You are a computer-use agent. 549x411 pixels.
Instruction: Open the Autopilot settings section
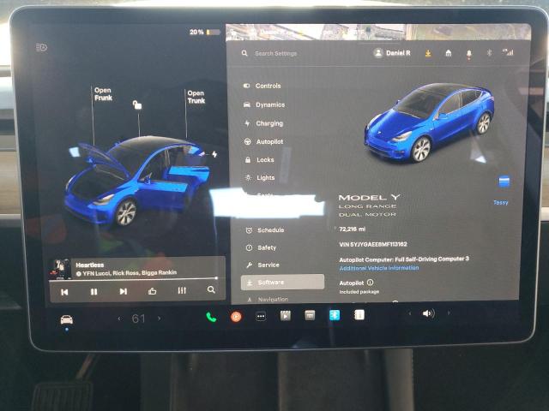pyautogui.click(x=268, y=141)
